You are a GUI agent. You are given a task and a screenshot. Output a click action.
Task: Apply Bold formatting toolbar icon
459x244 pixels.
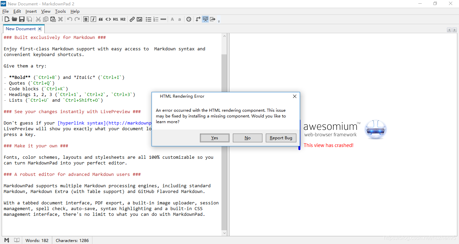click(86, 19)
